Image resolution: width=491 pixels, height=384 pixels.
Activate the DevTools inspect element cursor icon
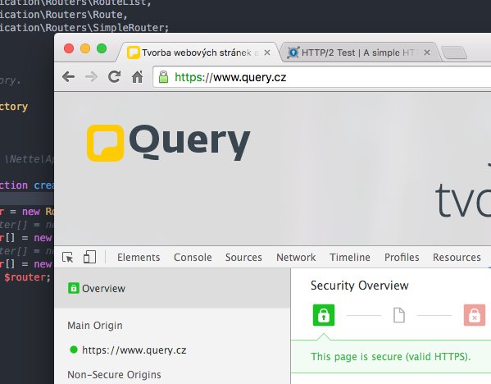(x=68, y=258)
